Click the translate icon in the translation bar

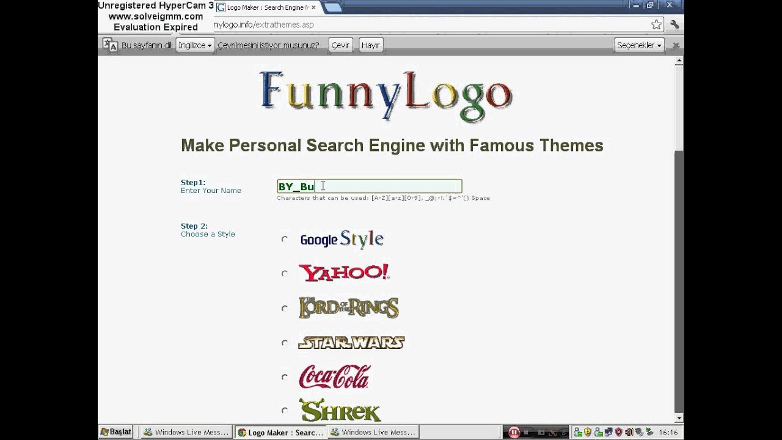(110, 45)
